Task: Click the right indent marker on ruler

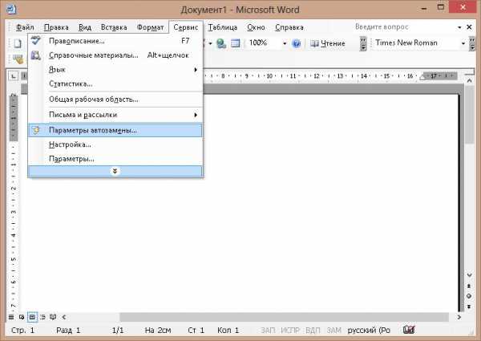Action: click(422, 78)
